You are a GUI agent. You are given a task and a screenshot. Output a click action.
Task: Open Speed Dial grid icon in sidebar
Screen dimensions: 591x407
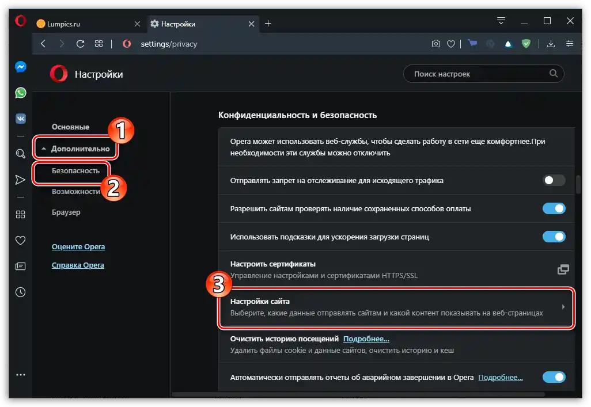pos(20,214)
